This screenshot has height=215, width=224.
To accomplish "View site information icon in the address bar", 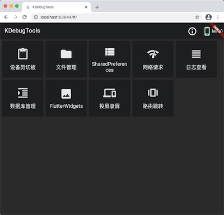I will [x=36, y=17].
